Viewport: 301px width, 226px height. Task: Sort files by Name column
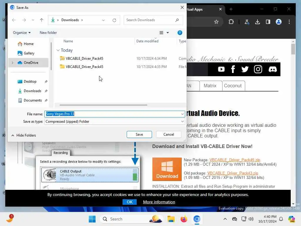tap(68, 41)
